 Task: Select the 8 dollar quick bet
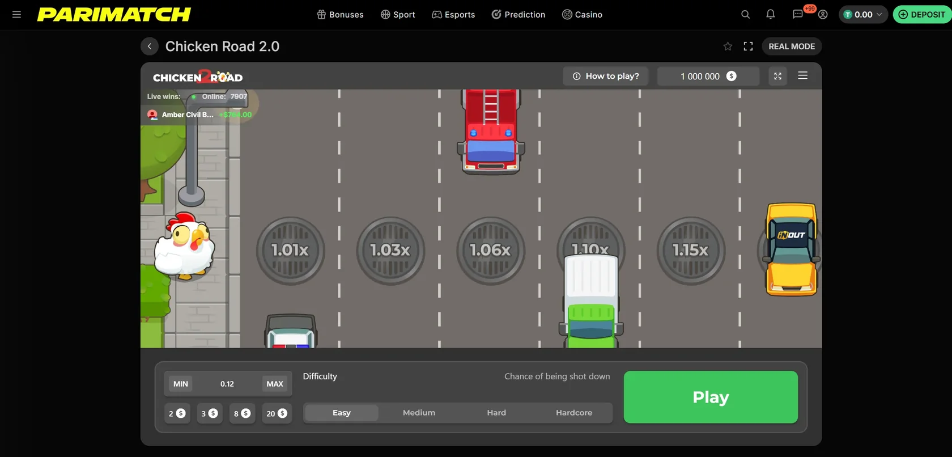[x=242, y=413]
